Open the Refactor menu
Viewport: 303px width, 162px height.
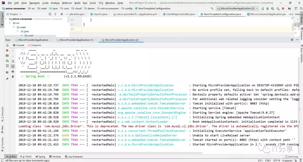coord(67,3)
